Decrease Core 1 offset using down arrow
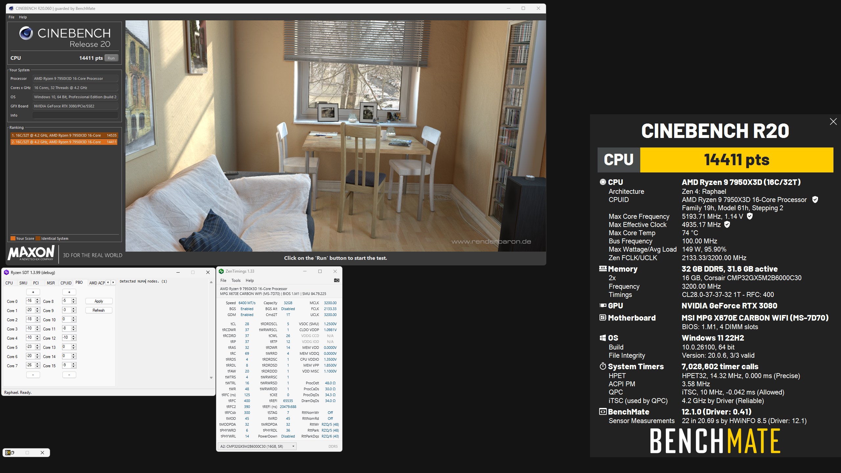The height and width of the screenshot is (473, 841). [37, 311]
